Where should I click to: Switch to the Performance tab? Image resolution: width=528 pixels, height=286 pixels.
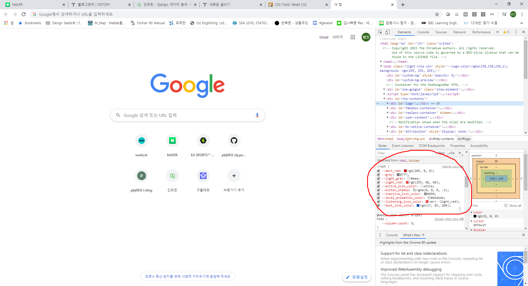[481, 32]
